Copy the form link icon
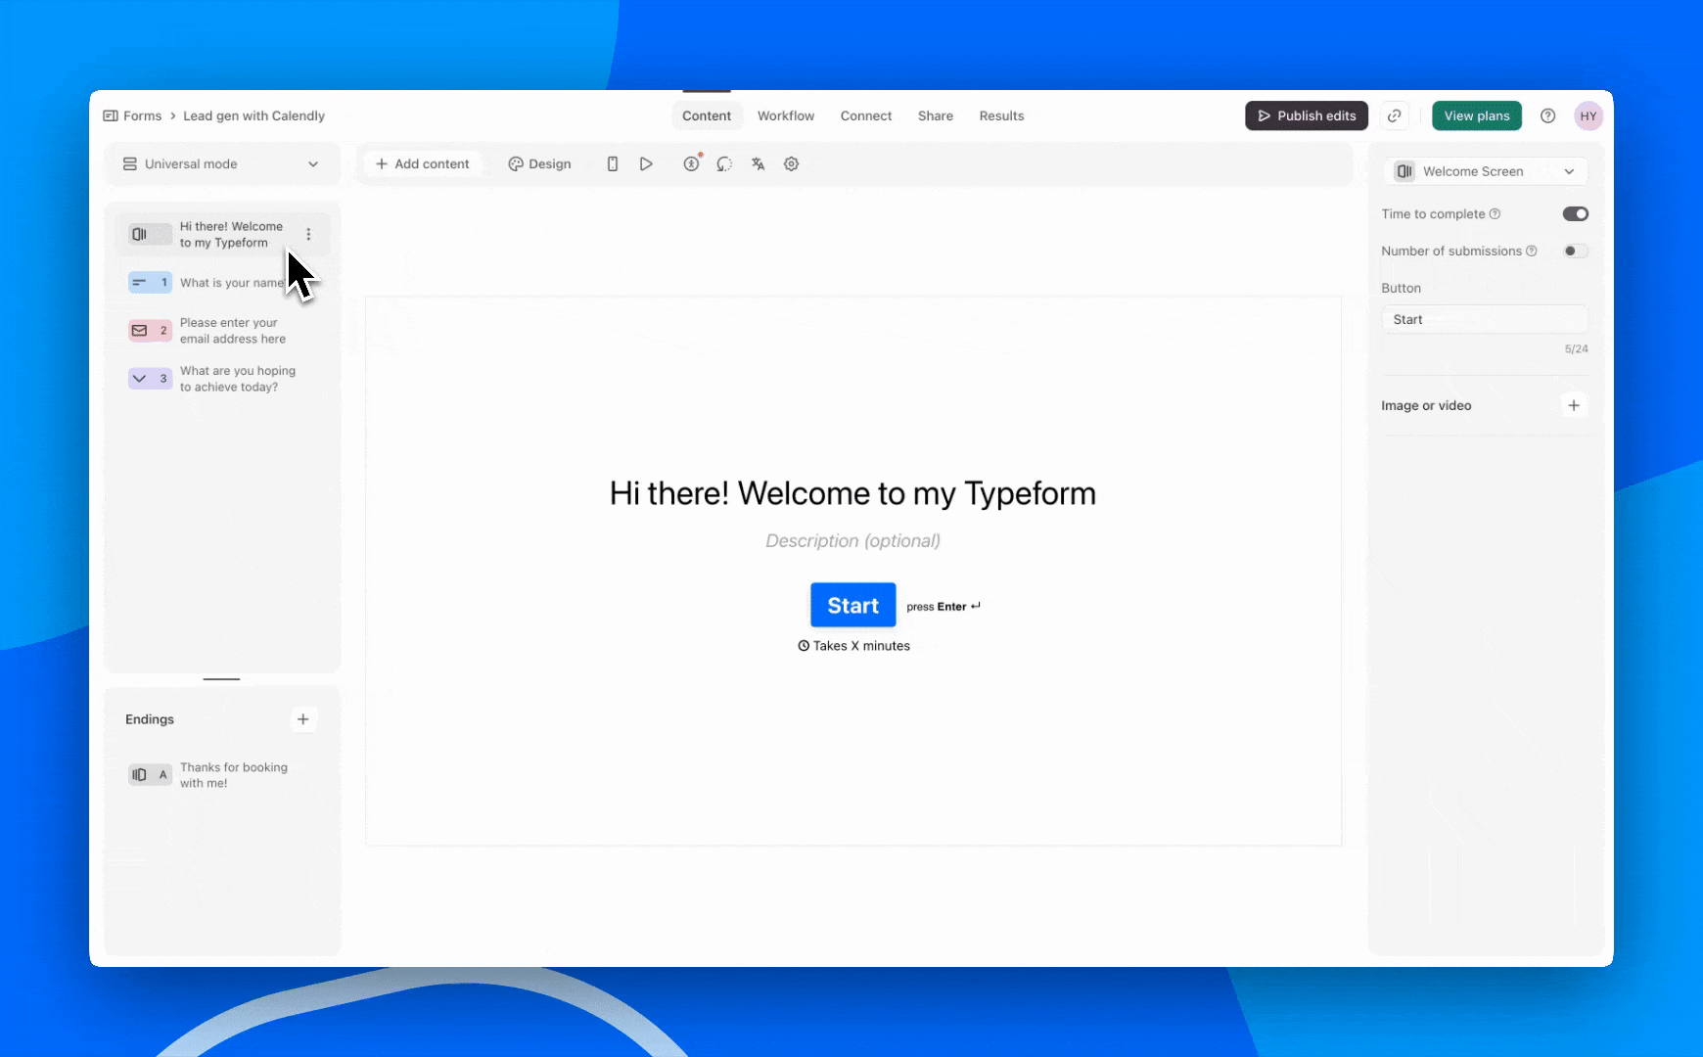Image resolution: width=1703 pixels, height=1057 pixels. [x=1395, y=115]
